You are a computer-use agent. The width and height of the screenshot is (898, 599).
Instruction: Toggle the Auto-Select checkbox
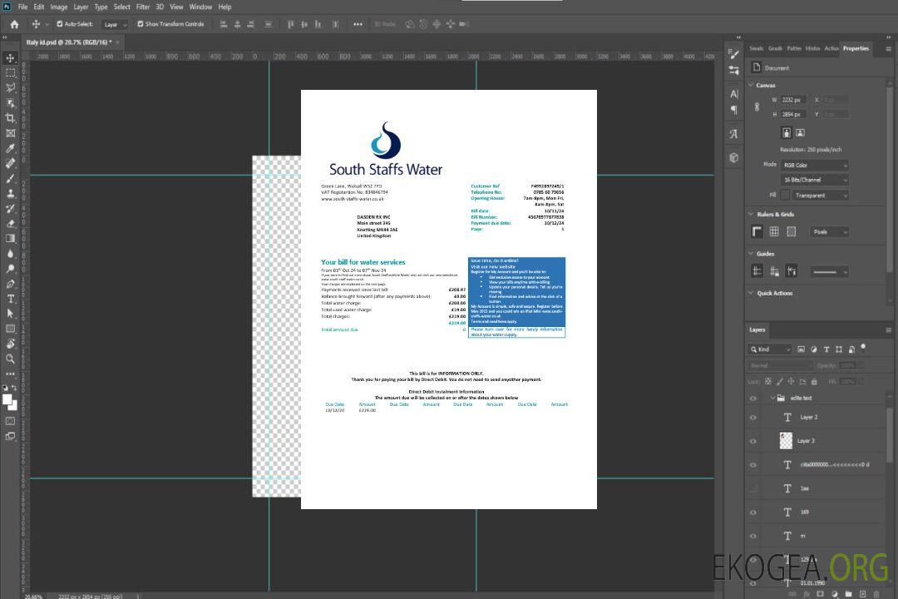(x=60, y=24)
